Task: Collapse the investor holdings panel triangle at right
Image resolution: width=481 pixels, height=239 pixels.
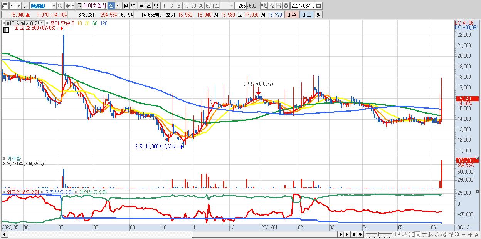Action: point(478,191)
